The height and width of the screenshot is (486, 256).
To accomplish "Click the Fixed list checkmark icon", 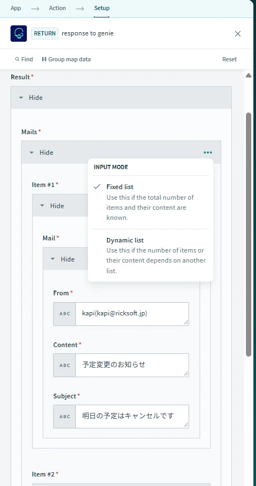I will (x=97, y=186).
